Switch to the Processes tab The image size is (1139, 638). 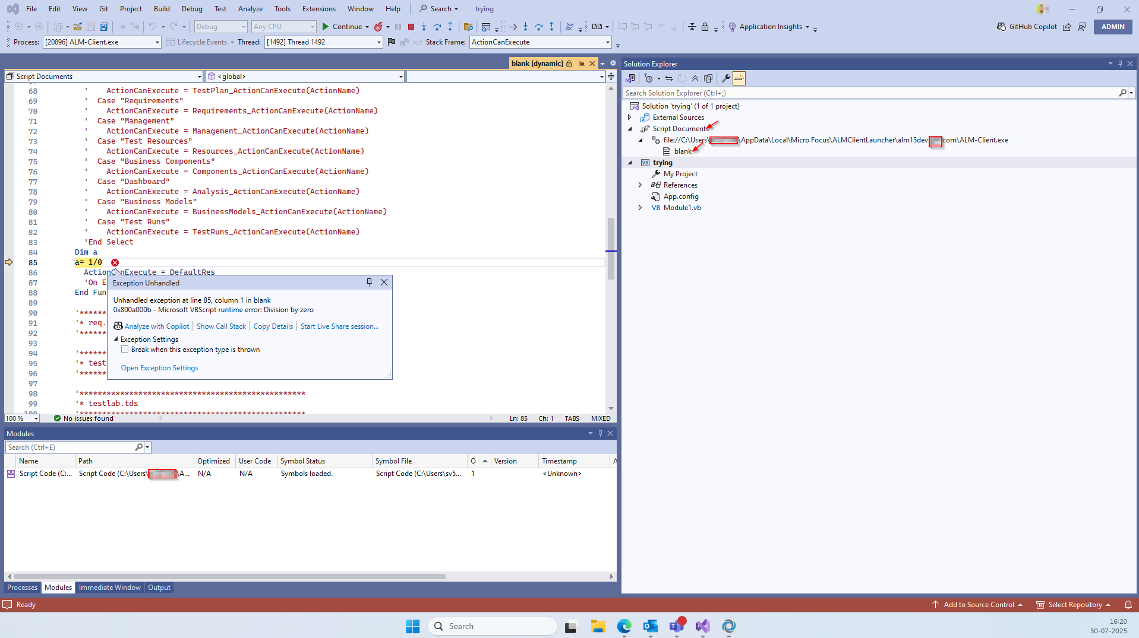tap(22, 588)
